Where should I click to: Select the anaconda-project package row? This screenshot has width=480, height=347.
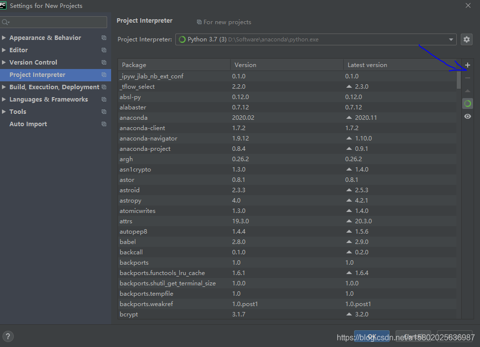tap(287, 149)
